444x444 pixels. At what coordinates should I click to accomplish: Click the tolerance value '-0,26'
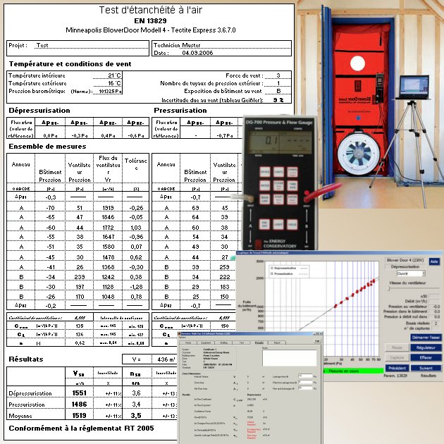pos(136,208)
